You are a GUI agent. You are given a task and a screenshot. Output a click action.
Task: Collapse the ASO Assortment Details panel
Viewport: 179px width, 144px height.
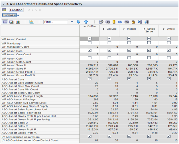3,4
